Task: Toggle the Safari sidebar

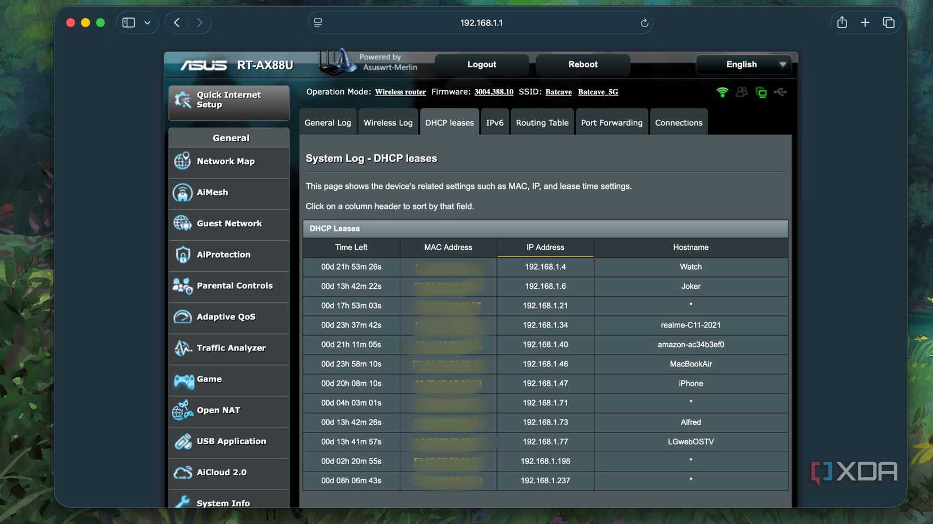Action: click(129, 23)
